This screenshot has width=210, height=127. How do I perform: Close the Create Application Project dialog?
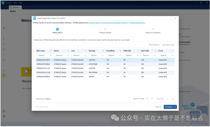pyautogui.click(x=176, y=18)
